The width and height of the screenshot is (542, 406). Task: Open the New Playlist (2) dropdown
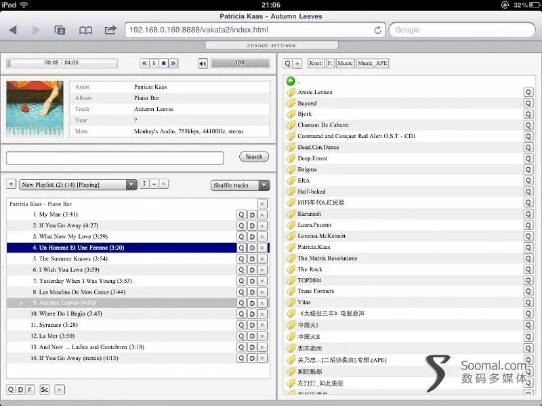coord(78,185)
